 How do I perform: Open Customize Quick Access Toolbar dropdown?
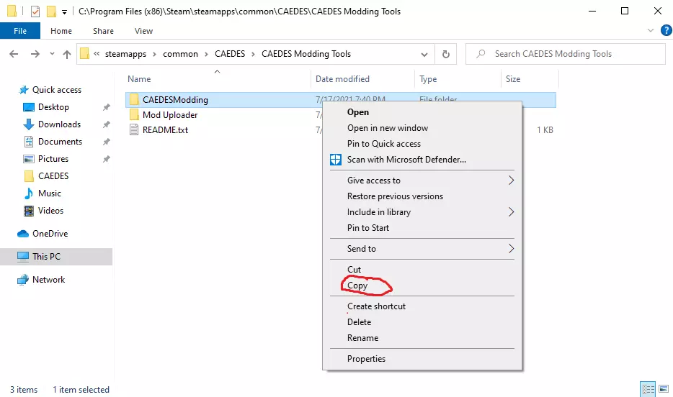click(64, 12)
